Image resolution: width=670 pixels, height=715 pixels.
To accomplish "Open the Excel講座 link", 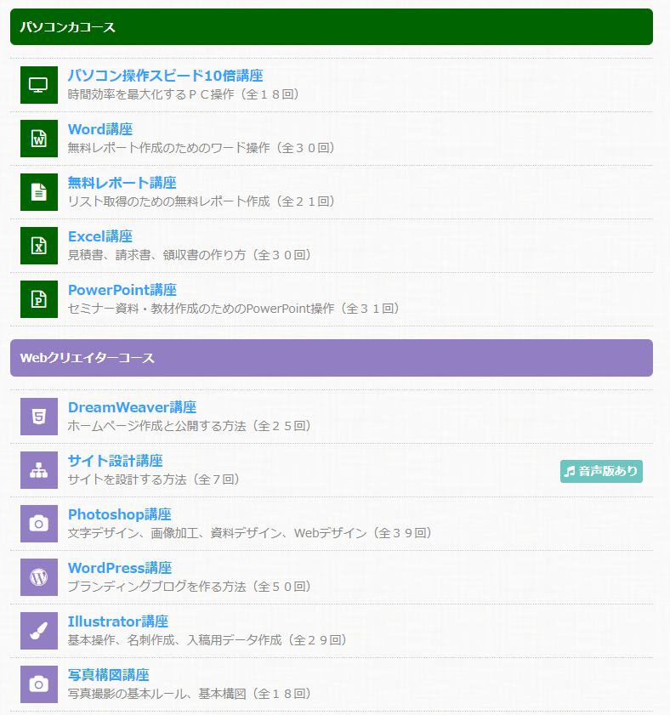I will (99, 236).
